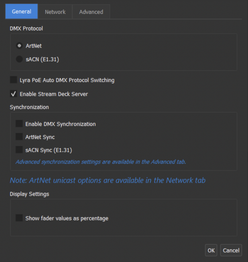
Task: Check the sACN Sync (E1.31) box
Action: 19,150
